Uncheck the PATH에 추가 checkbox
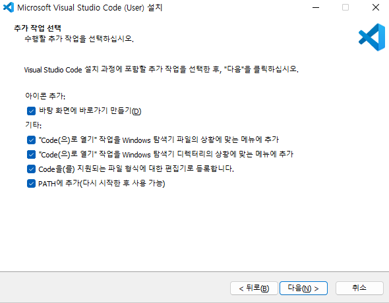389x303 pixels. (31, 184)
